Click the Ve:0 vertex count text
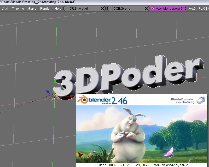 pos(192,9)
